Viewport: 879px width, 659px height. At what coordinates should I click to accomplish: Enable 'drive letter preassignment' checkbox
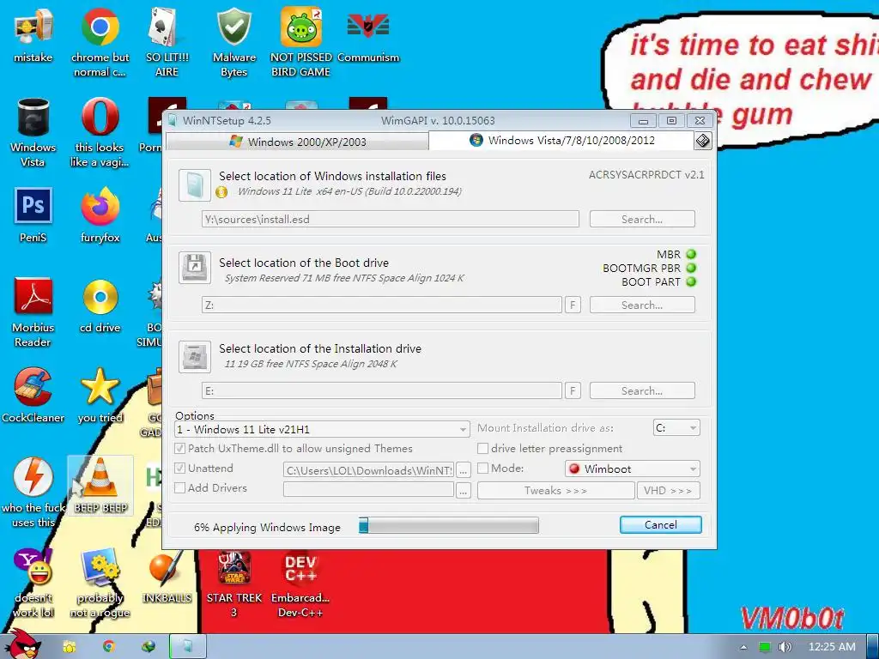coord(482,449)
